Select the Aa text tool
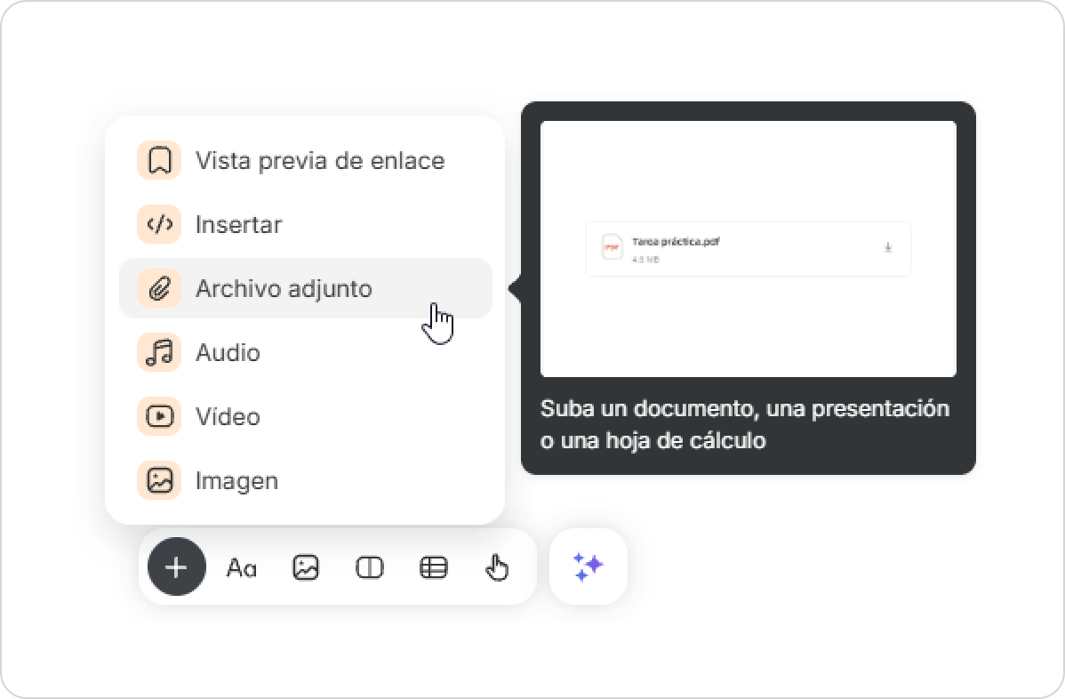This screenshot has height=699, width=1065. coord(241,567)
